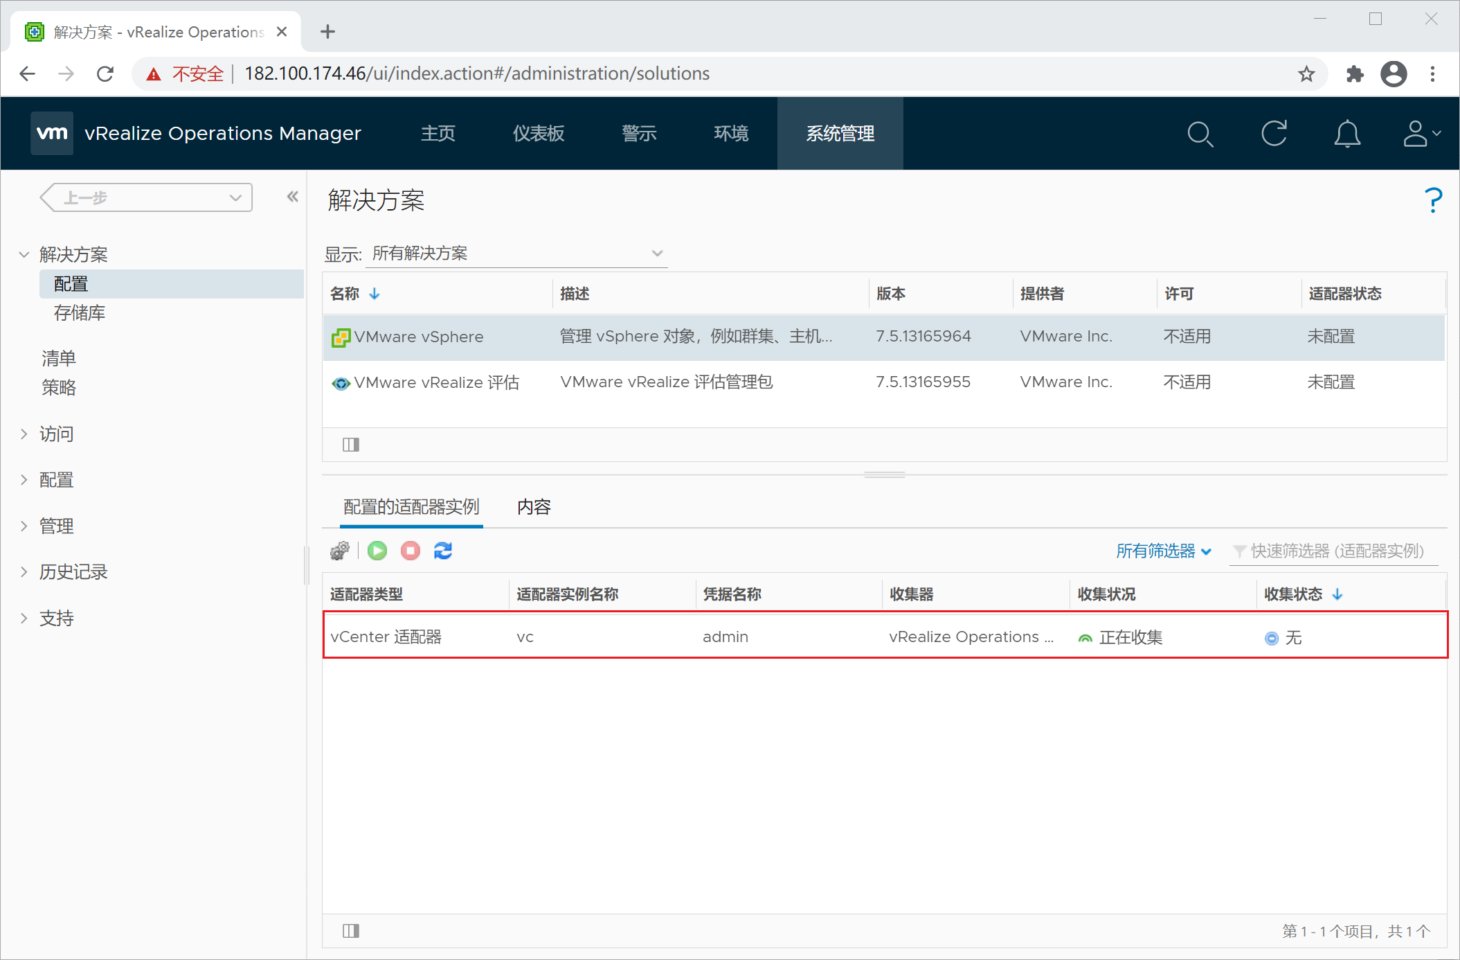The height and width of the screenshot is (960, 1460).
Task: Select 存储库 in the sidebar
Action: click(x=80, y=313)
